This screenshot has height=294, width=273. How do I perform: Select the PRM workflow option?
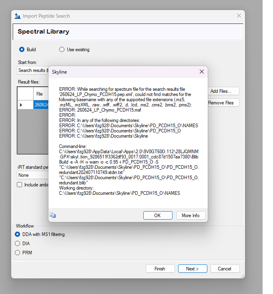click(x=18, y=252)
